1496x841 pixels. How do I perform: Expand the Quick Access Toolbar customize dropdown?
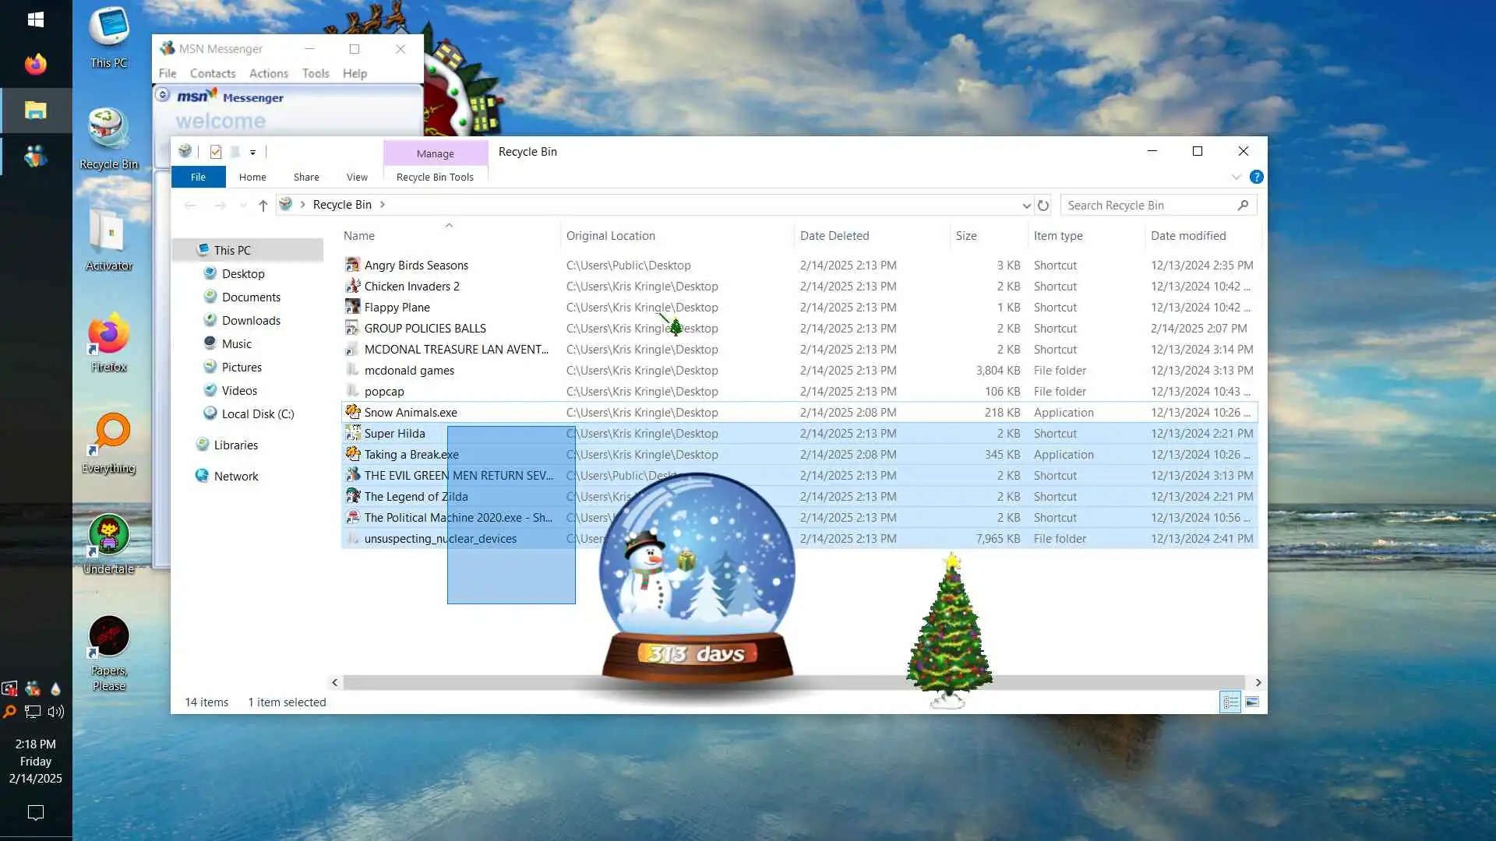coord(252,153)
